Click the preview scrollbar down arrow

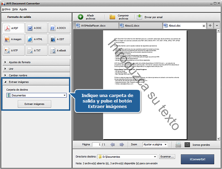coord(218,139)
